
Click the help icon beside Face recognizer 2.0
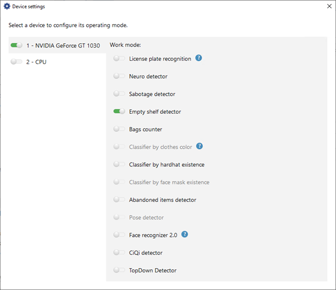pos(185,234)
